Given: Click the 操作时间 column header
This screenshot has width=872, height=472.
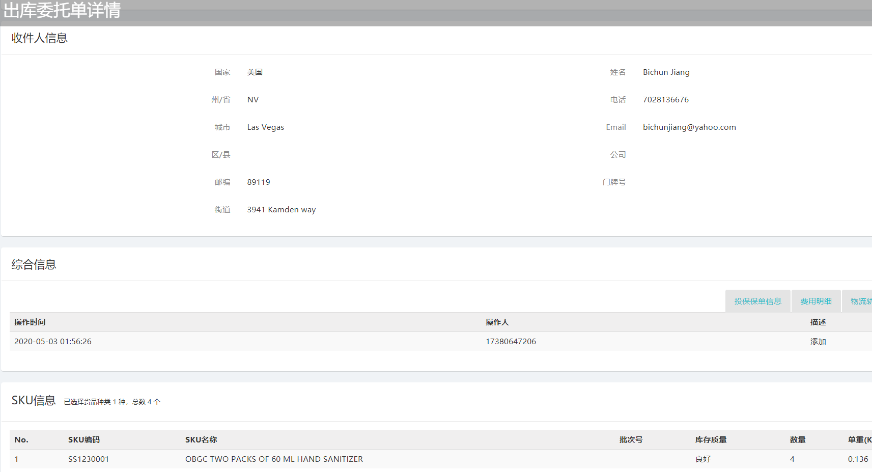Looking at the screenshot, I should tap(30, 322).
